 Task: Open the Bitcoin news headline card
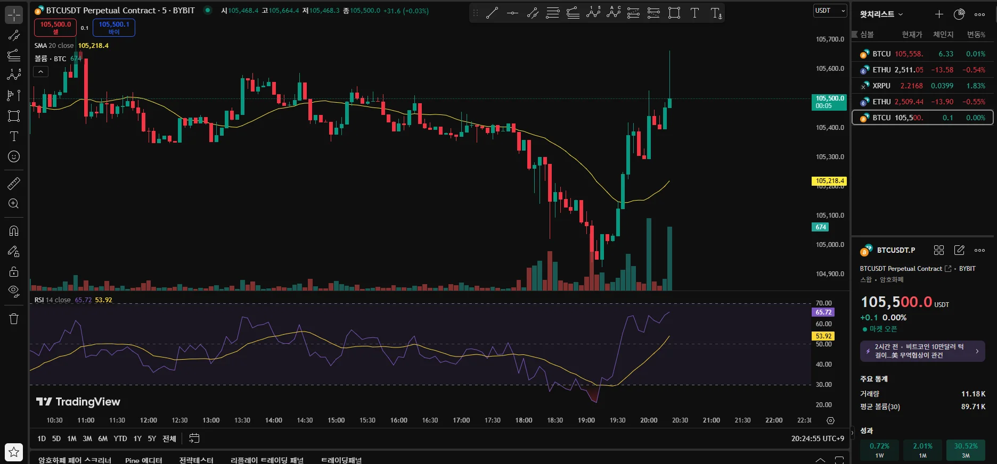(x=922, y=351)
